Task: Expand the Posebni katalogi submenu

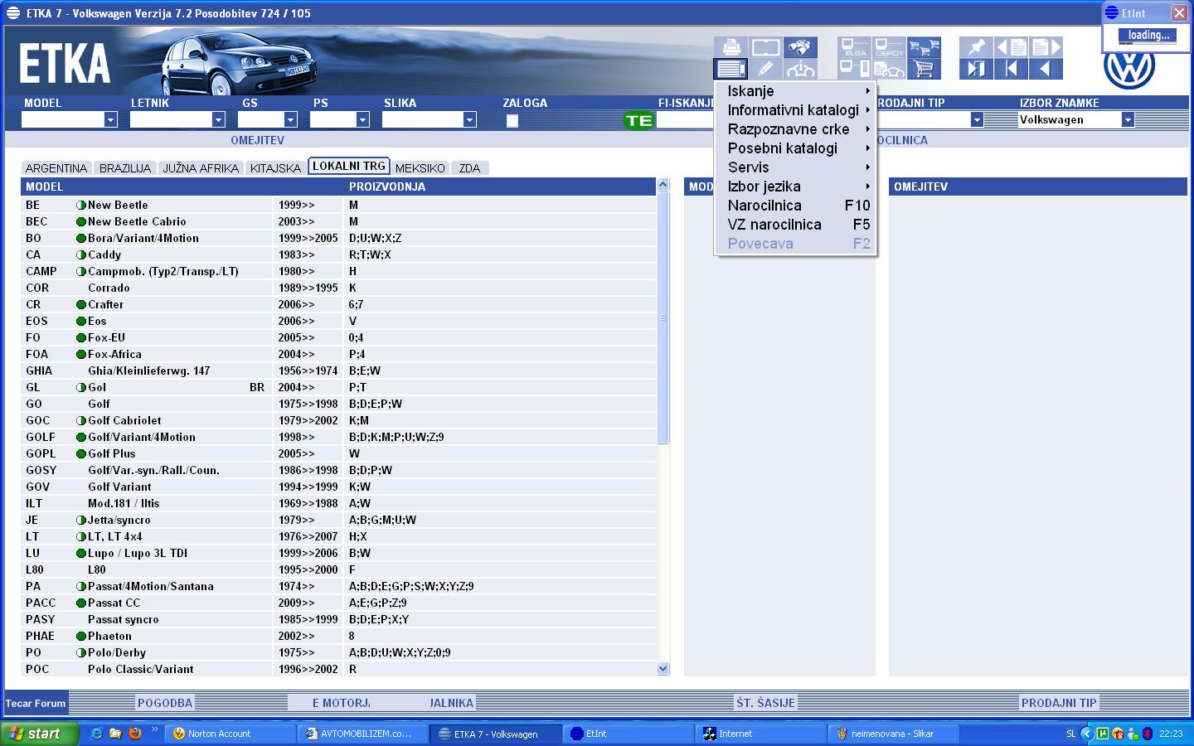Action: pos(796,148)
